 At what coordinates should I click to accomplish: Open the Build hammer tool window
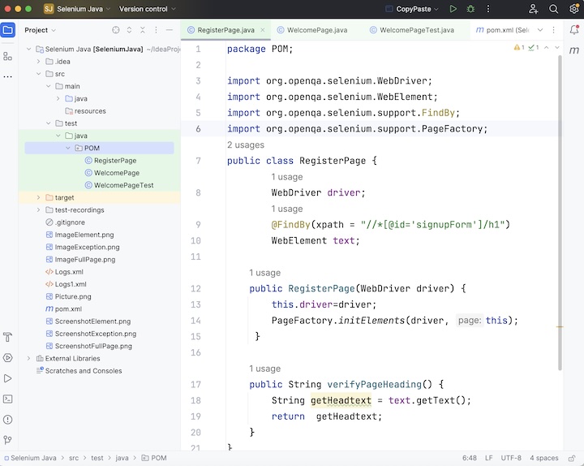pos(8,337)
